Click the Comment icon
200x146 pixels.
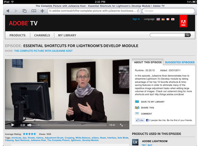[137, 113]
